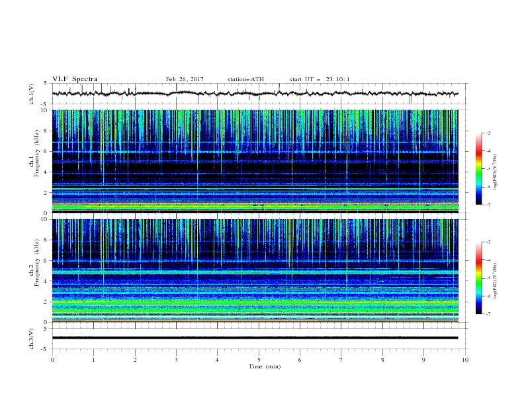Click the 'VLF Spectra' title text
The height and width of the screenshot is (404, 524).
75,79
